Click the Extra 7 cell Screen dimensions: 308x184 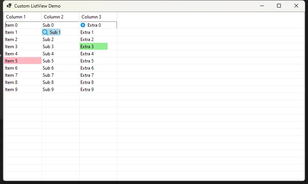87,75
